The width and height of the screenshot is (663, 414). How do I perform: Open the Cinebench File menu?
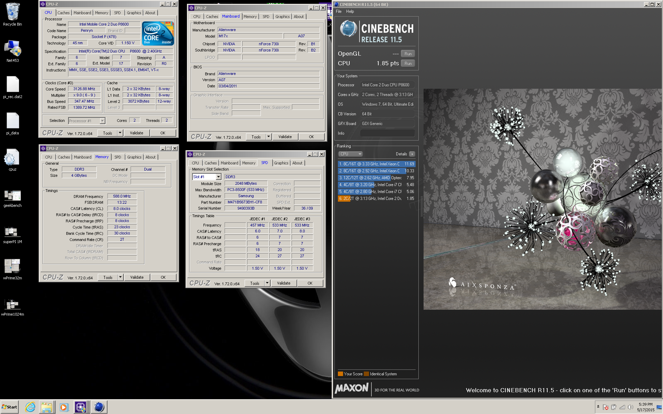click(339, 11)
